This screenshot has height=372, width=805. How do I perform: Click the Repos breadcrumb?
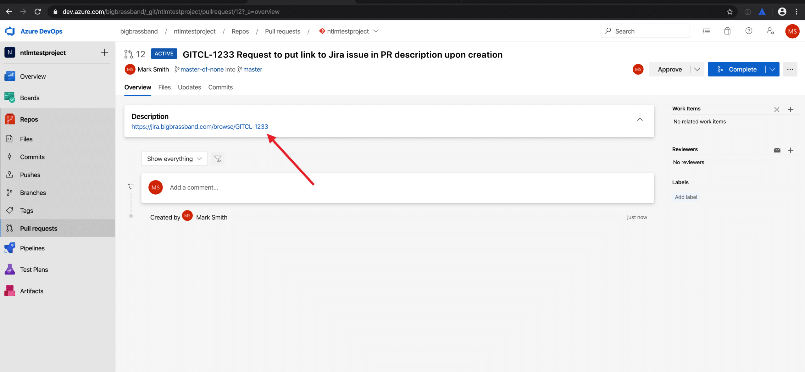(x=240, y=31)
